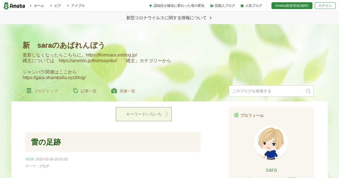Open the sara profile name link

(x=271, y=170)
